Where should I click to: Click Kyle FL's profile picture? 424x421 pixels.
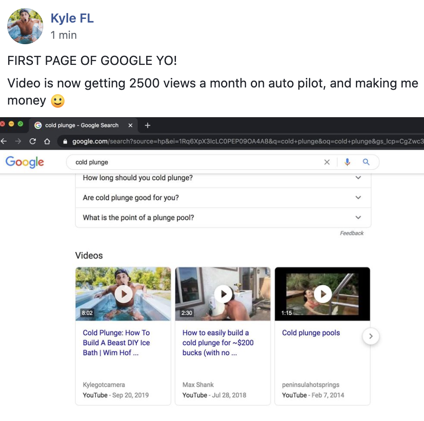(25, 26)
